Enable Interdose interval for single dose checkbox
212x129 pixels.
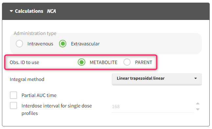tap(13, 105)
